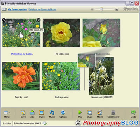
Task: Select the orange tiger lily thumbnail
Action: point(21,76)
